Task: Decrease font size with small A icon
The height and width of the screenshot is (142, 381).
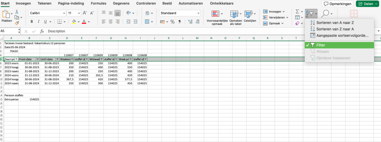Action: tap(92, 13)
